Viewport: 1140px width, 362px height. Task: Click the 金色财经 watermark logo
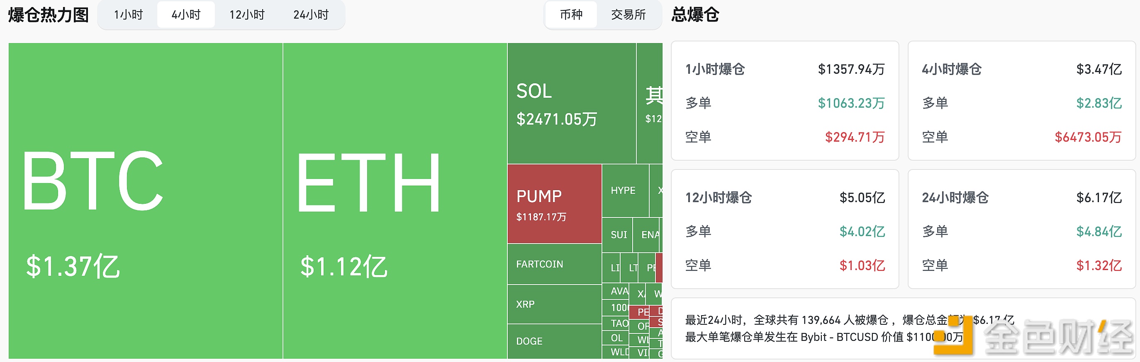point(1033,337)
